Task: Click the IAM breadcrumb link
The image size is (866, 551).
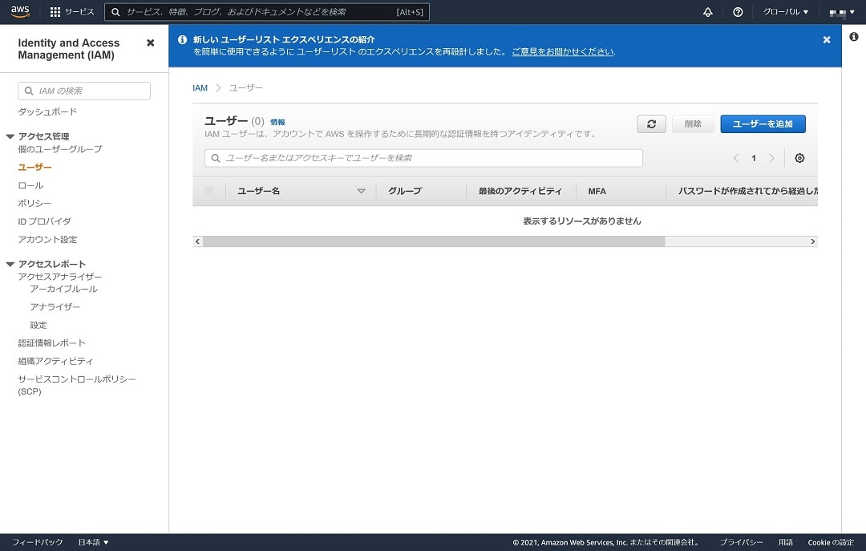Action: (200, 88)
